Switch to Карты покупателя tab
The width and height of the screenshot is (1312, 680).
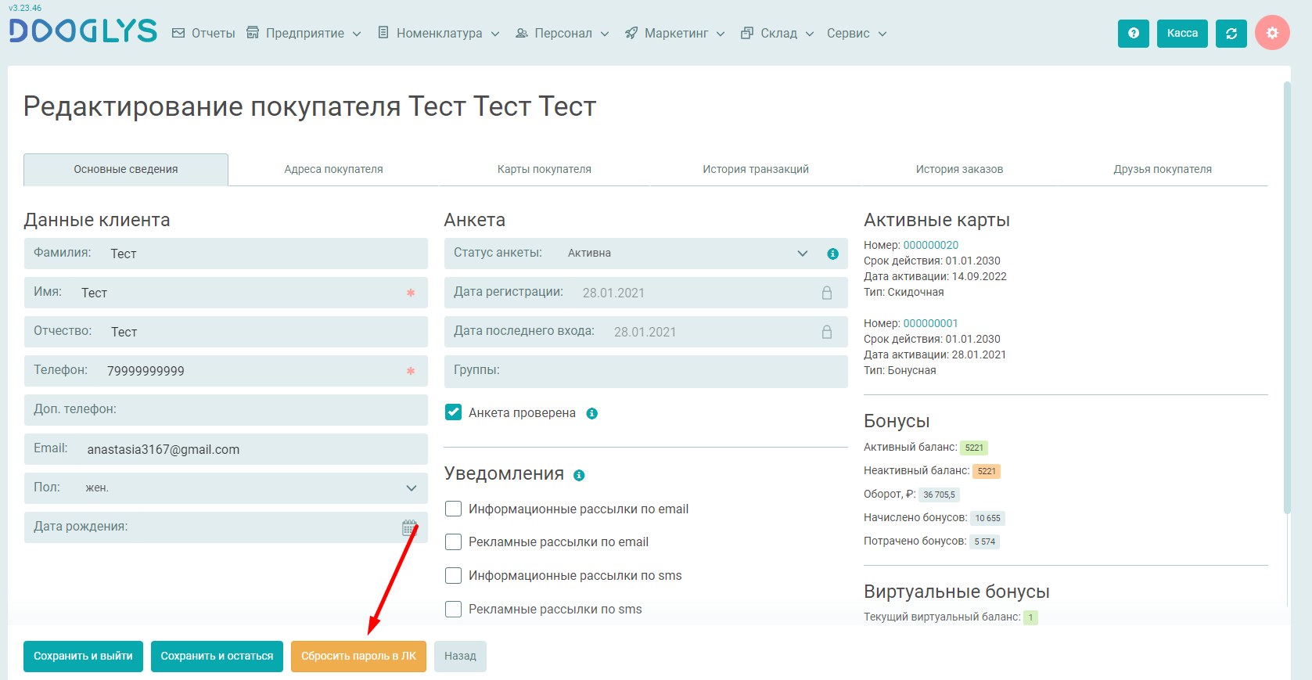coord(545,169)
